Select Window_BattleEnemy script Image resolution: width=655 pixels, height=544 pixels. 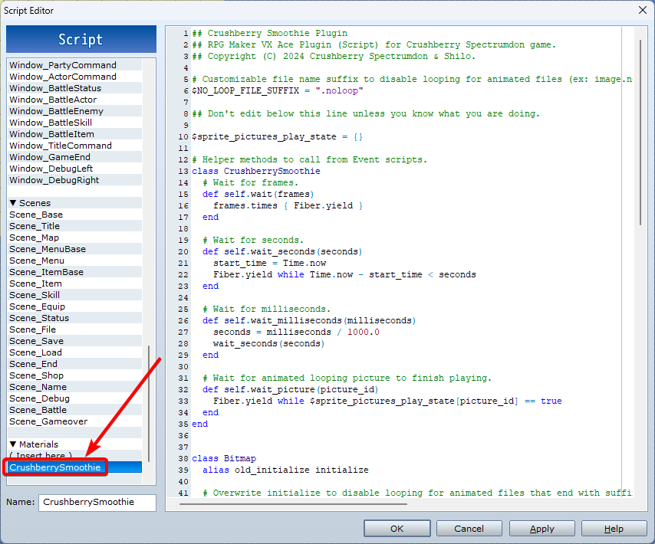75,111
